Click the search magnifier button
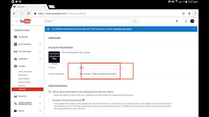The width and height of the screenshot is (209, 117). (x=135, y=21)
